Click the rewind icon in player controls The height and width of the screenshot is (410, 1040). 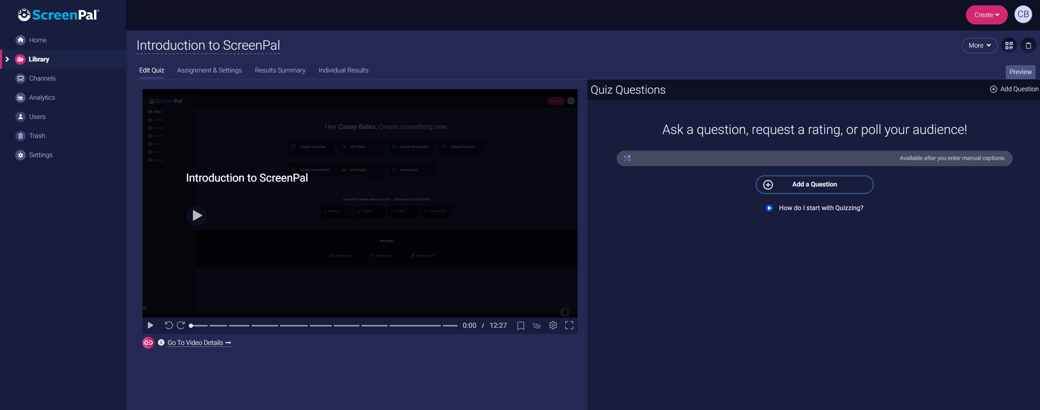coord(168,325)
